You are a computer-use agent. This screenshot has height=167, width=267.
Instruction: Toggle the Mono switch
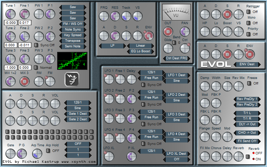248,23
